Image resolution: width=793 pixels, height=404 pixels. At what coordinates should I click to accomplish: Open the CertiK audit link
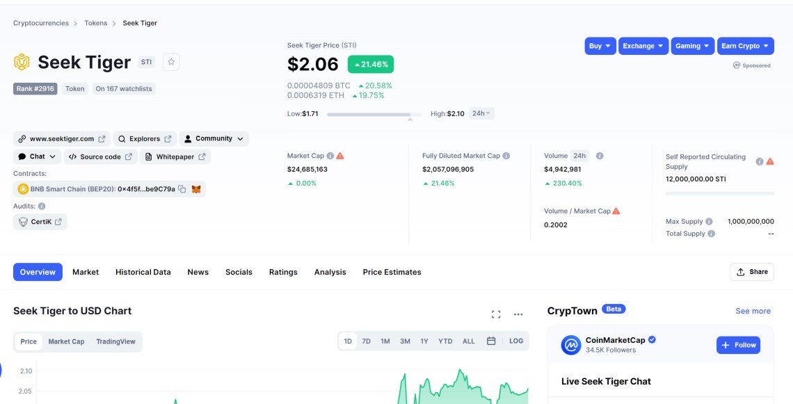[x=40, y=221]
